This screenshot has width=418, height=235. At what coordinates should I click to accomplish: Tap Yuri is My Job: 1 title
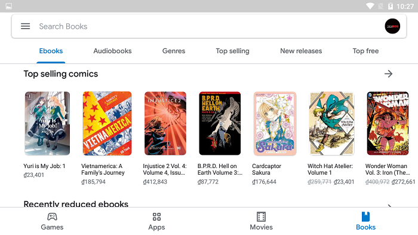click(44, 166)
